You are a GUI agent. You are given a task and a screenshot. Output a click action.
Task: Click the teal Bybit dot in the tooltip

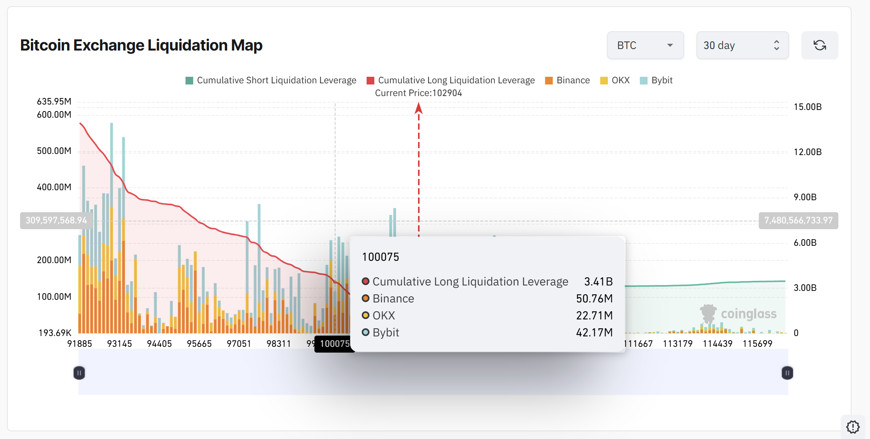coord(365,332)
